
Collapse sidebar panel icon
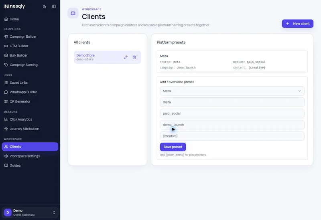tap(54, 6)
